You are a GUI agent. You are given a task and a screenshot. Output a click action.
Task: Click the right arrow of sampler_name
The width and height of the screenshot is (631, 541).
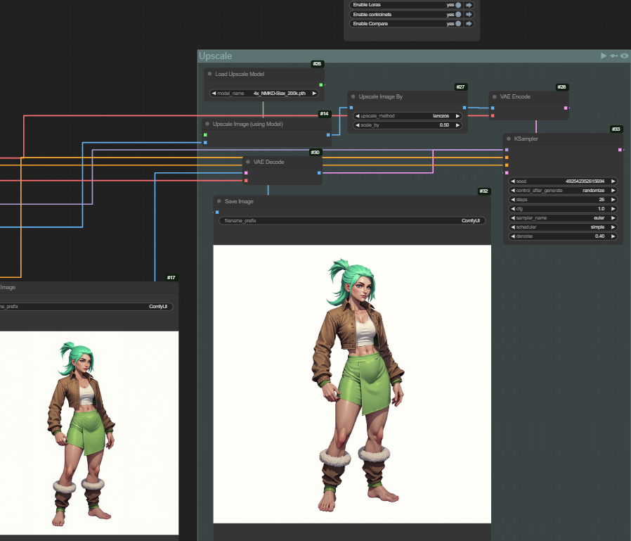613,218
